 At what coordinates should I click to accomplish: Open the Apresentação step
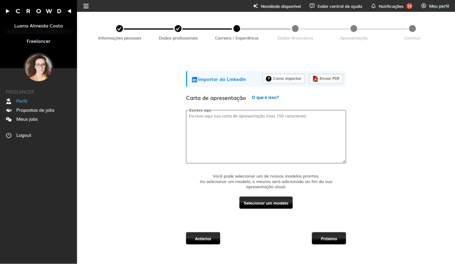354,28
